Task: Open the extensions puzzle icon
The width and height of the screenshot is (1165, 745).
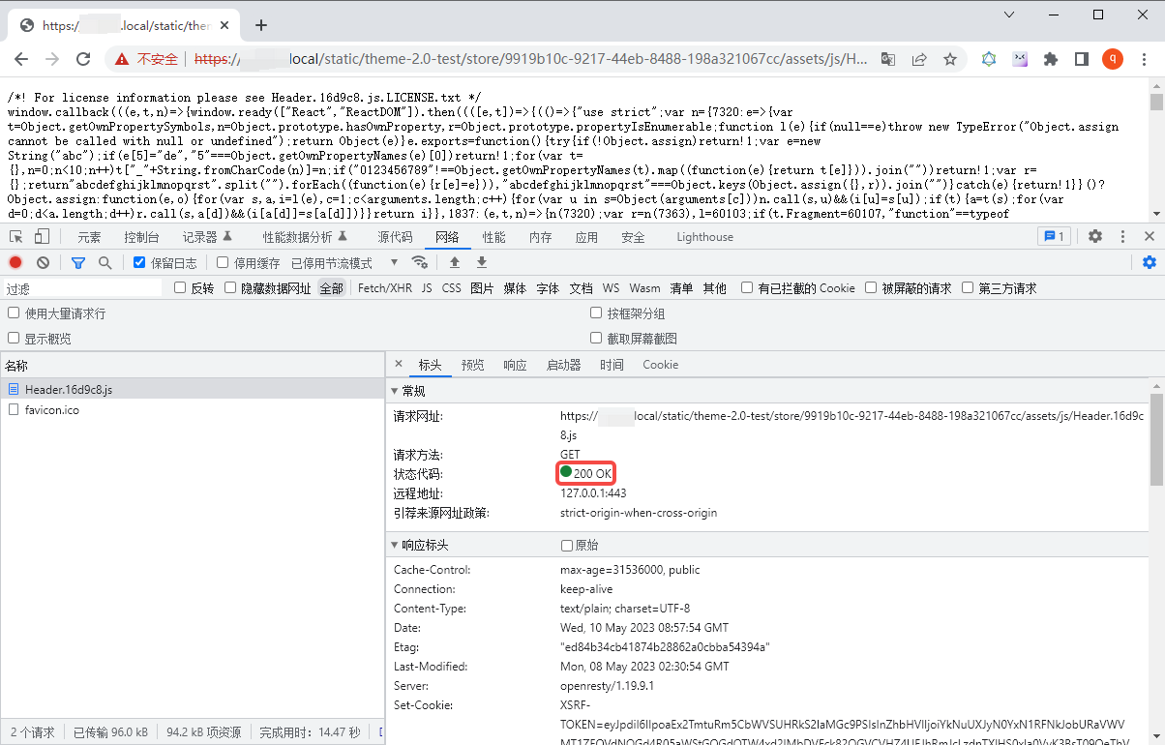Action: 1051,59
